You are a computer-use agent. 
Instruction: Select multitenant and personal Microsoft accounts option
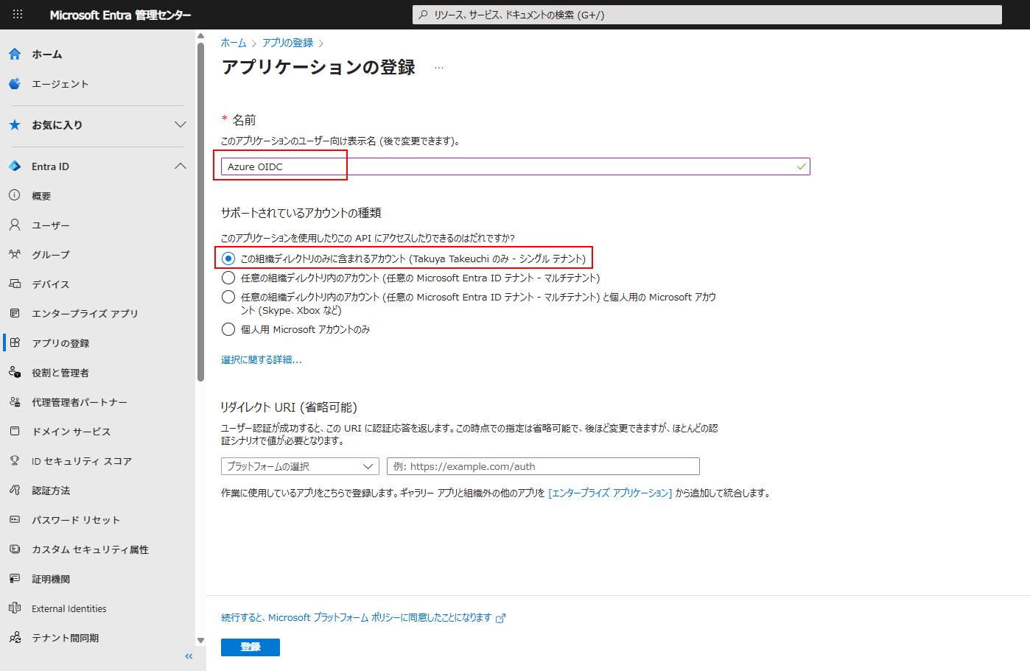pos(228,297)
